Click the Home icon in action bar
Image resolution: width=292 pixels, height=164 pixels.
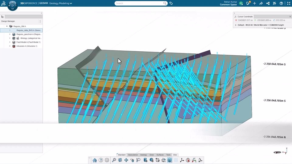click(95, 160)
